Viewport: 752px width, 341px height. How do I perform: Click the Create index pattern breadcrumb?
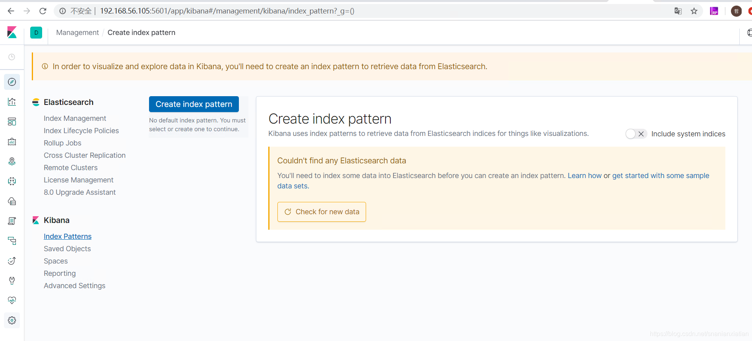(141, 33)
